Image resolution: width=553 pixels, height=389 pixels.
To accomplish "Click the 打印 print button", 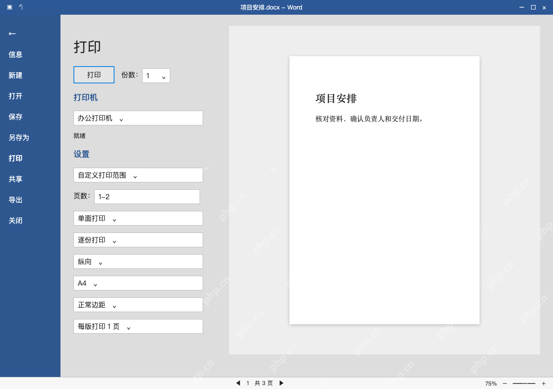I will point(94,75).
